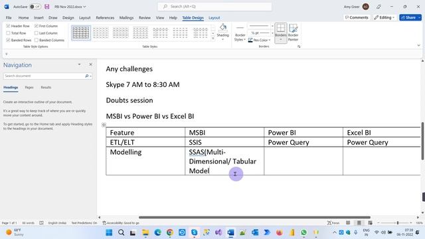The image size is (425, 239).
Task: Toggle the Banded Rows checkbox
Action: tap(8, 40)
